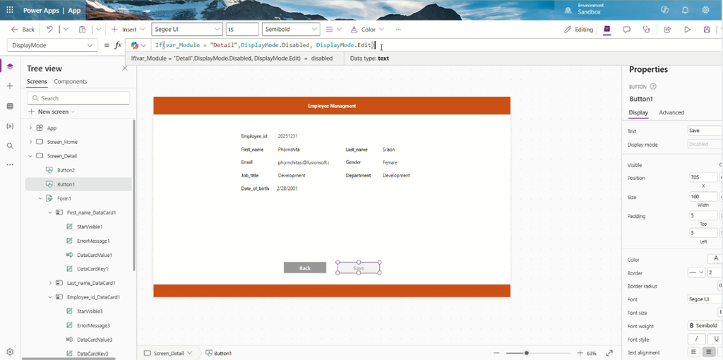The width and height of the screenshot is (723, 360).
Task: Open the Color toolbar dropdown
Action: pos(367,30)
